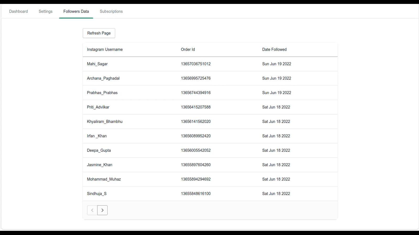Select username Mohammad_Muhaz
The height and width of the screenshot is (235, 419).
point(104,179)
